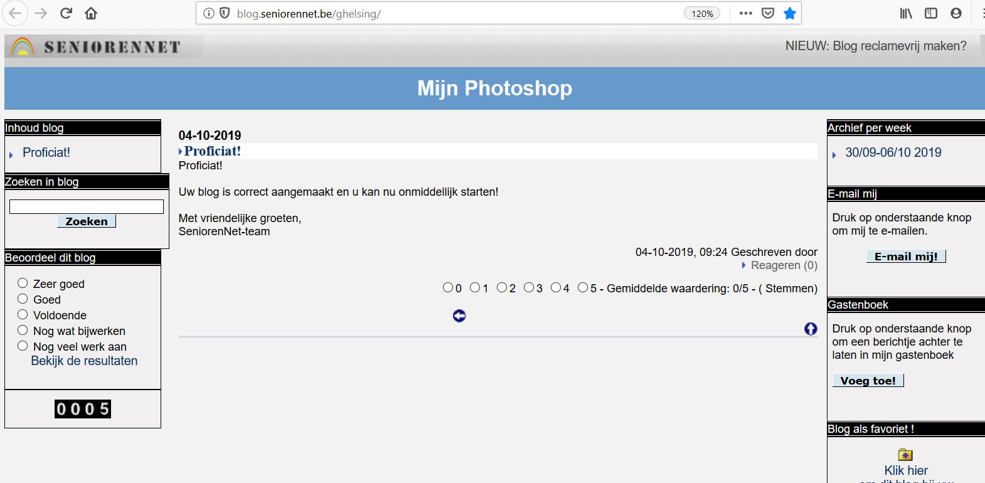Image resolution: width=985 pixels, height=483 pixels.
Task: Rate the post with score 1
Action: (475, 287)
